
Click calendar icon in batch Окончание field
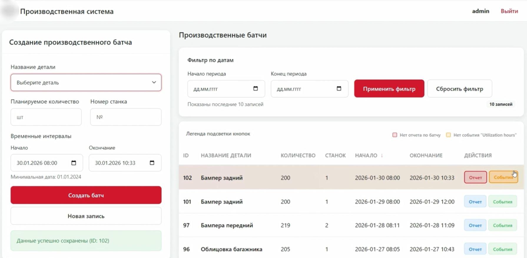click(152, 163)
